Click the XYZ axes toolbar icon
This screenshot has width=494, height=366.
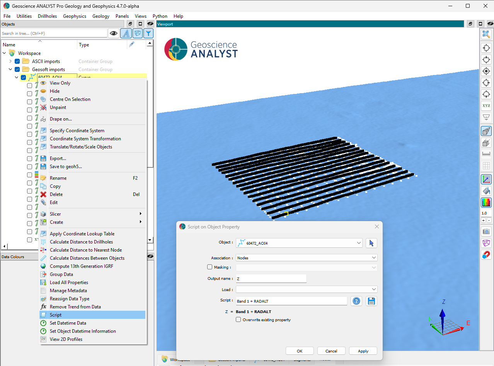coord(486,106)
